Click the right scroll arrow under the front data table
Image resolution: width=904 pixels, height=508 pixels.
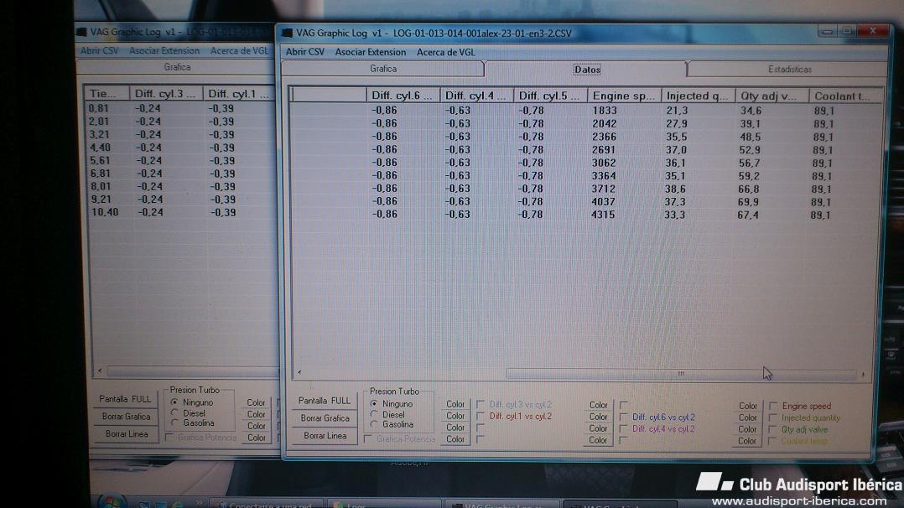pyautogui.click(x=863, y=374)
